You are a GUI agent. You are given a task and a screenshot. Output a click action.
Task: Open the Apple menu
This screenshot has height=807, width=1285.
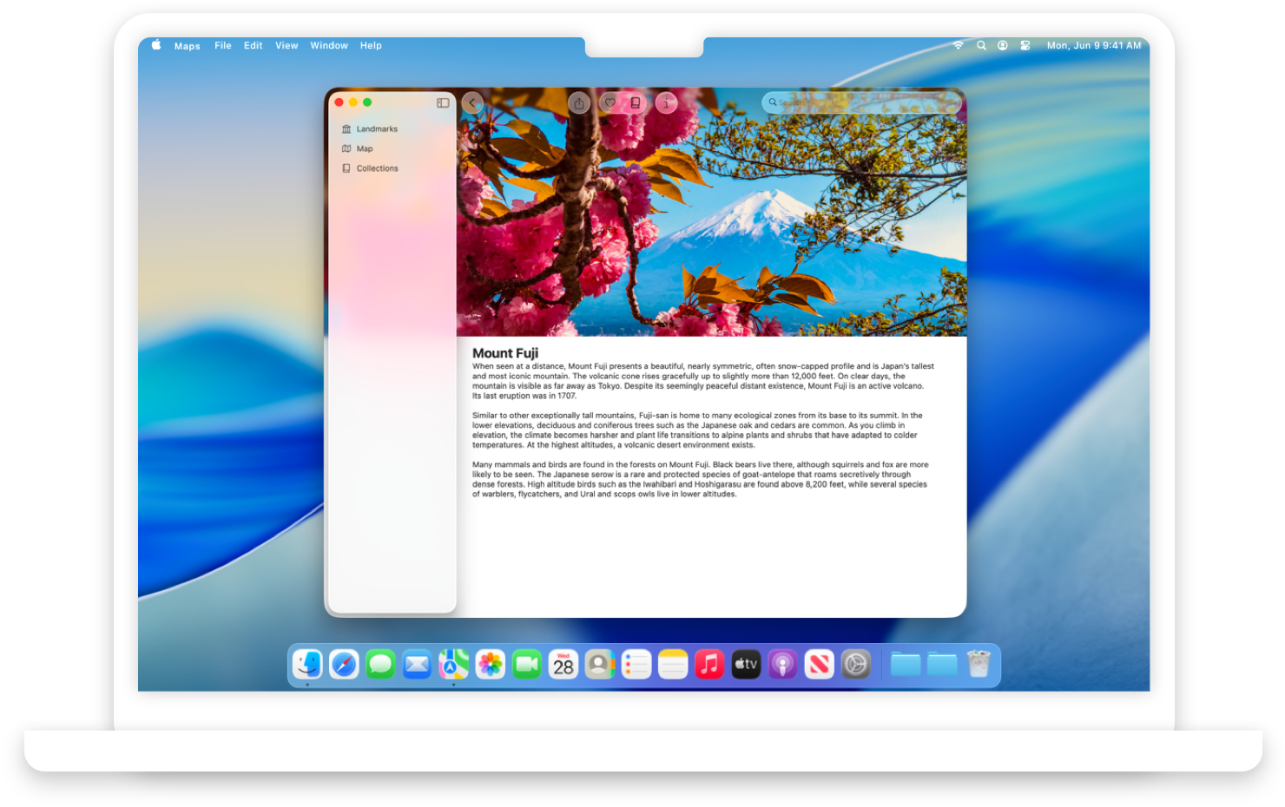(x=156, y=45)
